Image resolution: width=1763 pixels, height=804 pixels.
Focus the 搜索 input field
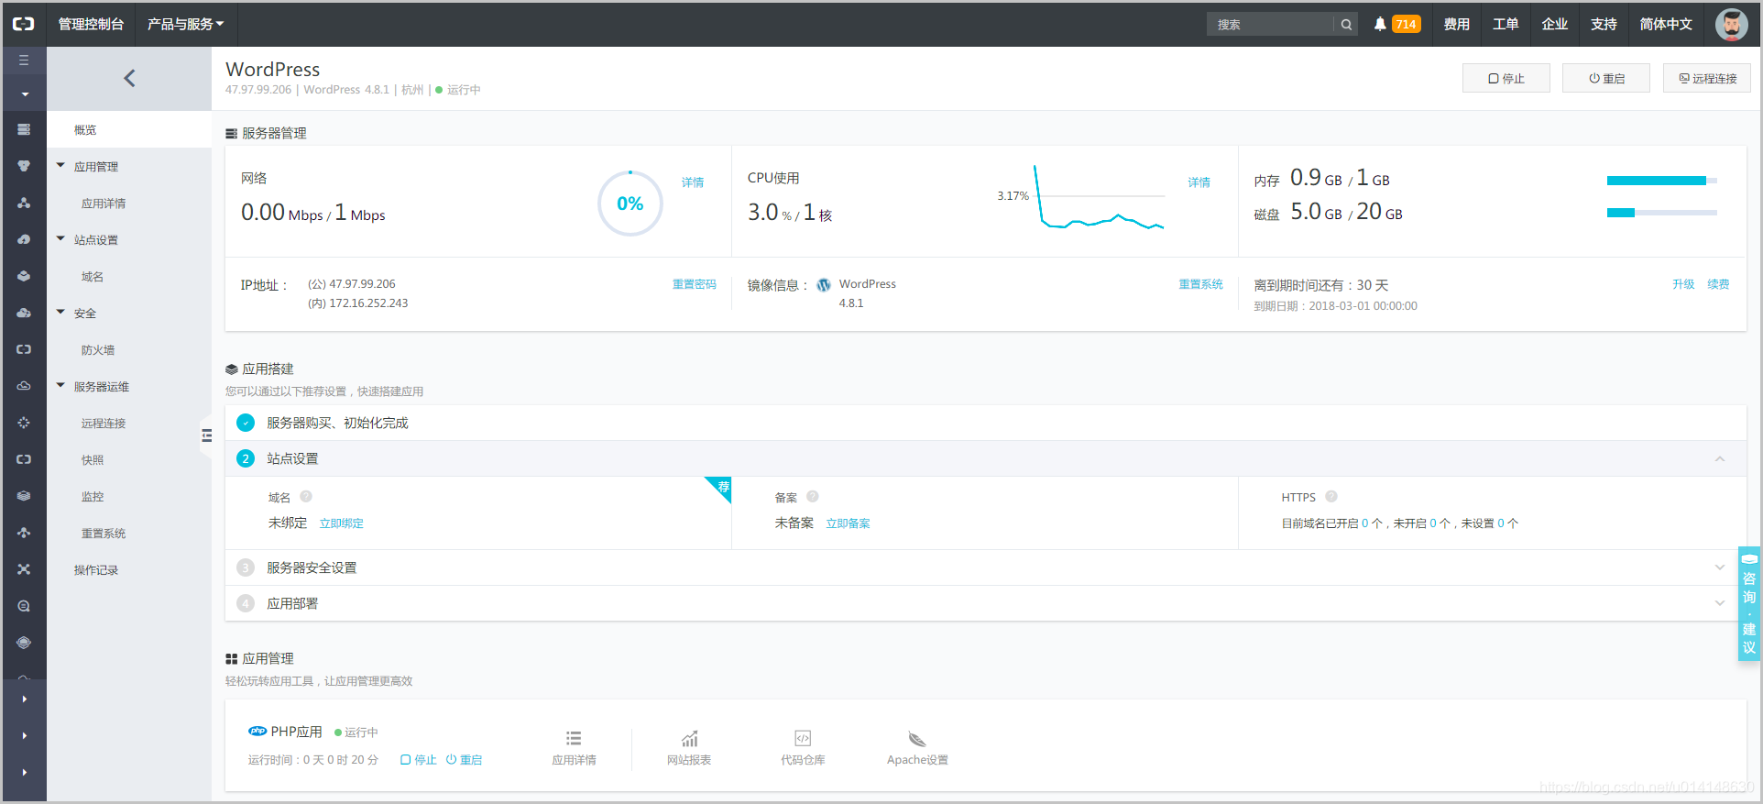click(1270, 25)
